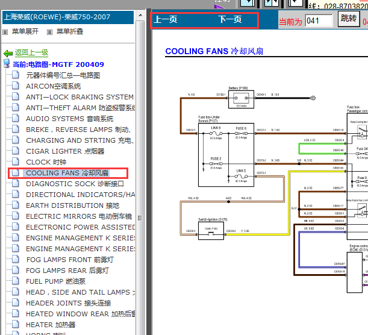Open AIRCON空调系统 document icon
Viewport: 368px width, 335px height.
click(x=16, y=86)
